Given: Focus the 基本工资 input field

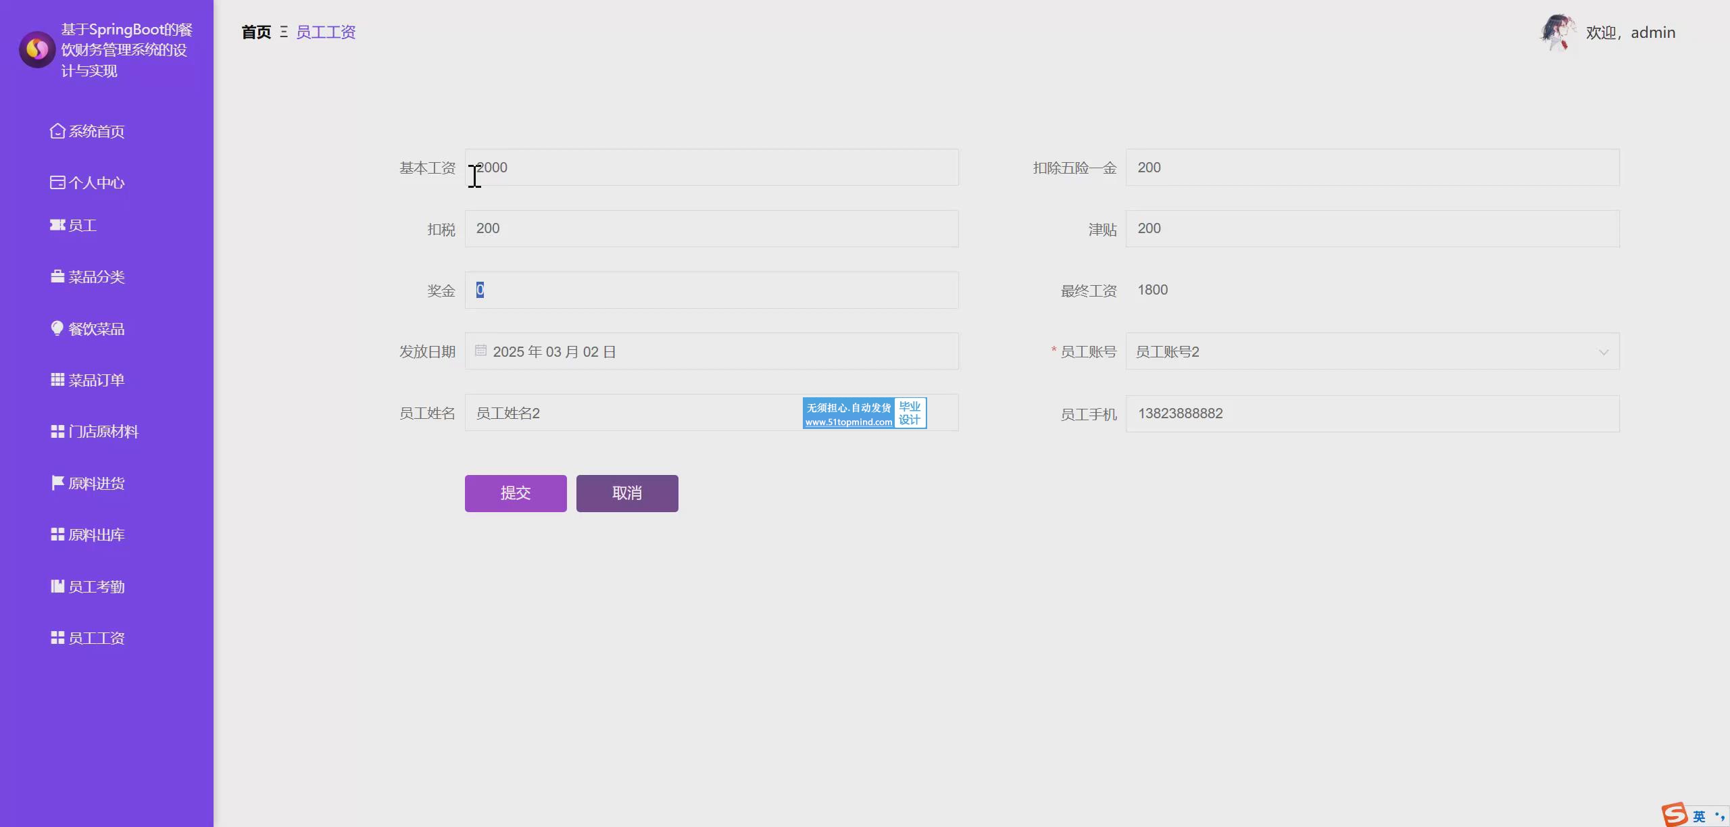Looking at the screenshot, I should click(x=711, y=168).
